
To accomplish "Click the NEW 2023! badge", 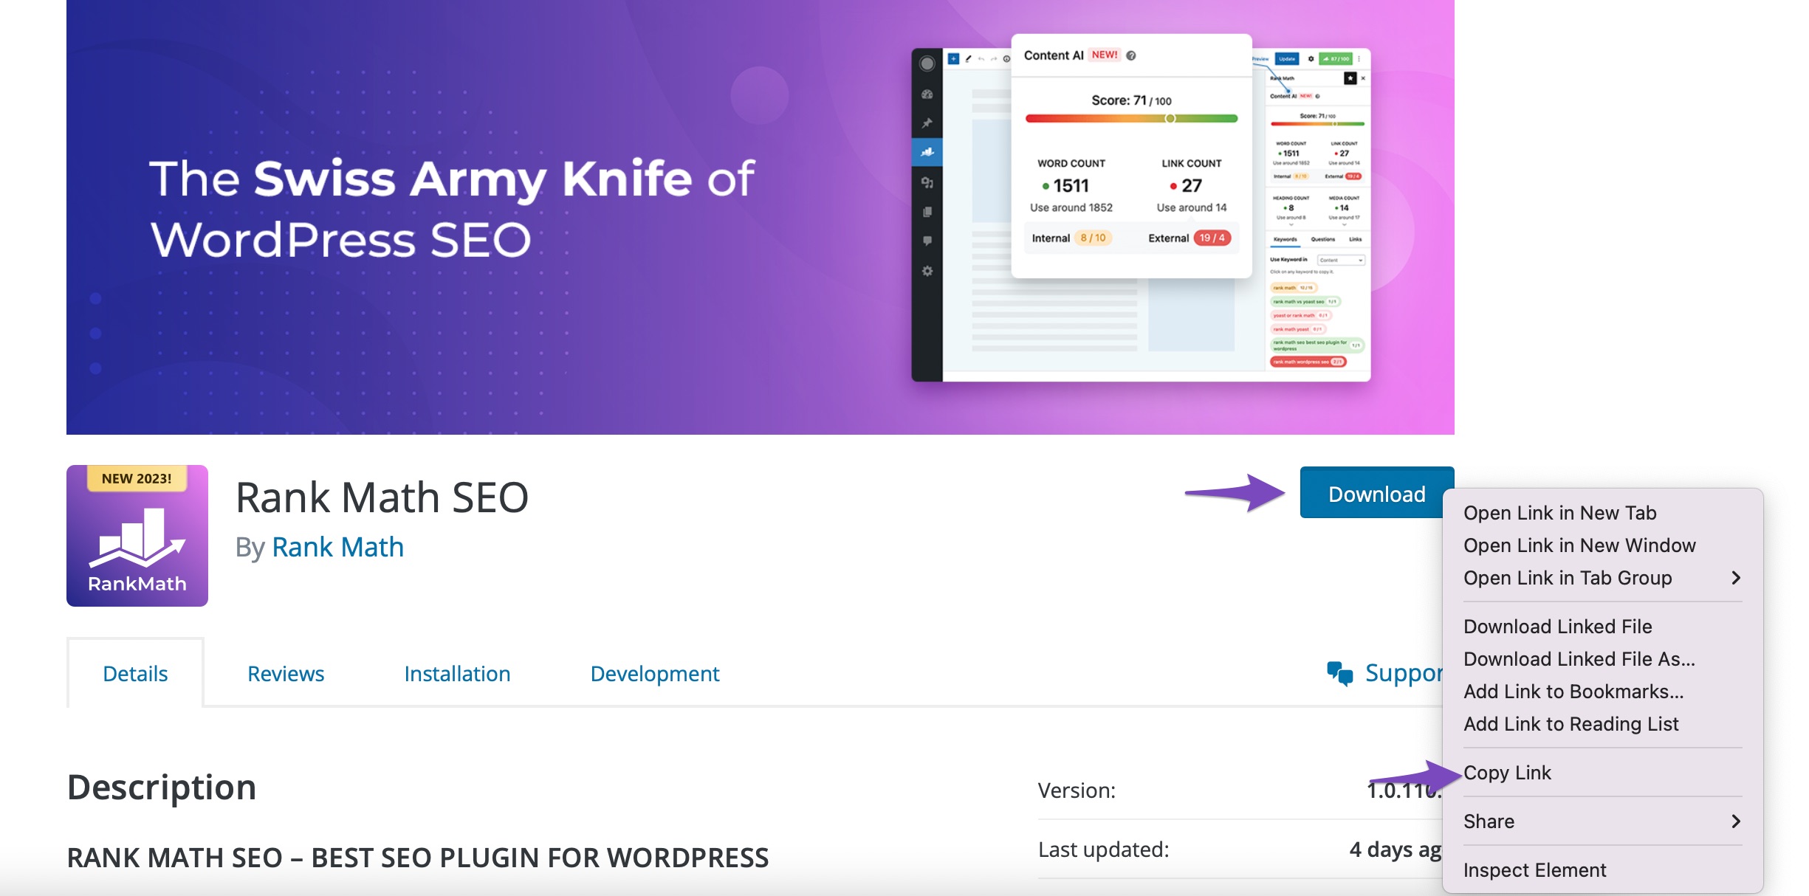I will pos(137,478).
